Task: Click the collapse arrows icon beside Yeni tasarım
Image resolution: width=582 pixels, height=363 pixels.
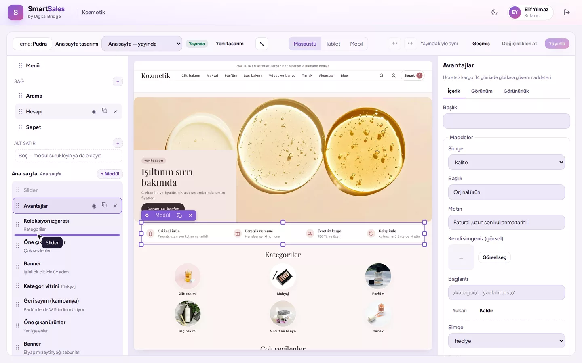Action: click(x=262, y=44)
